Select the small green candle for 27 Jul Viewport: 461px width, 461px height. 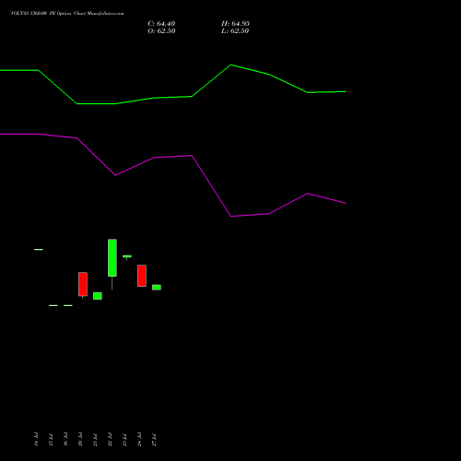(x=157, y=287)
